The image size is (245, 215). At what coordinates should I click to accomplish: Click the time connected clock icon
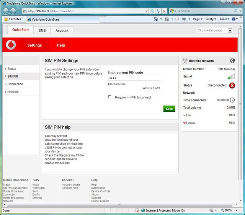point(232,100)
